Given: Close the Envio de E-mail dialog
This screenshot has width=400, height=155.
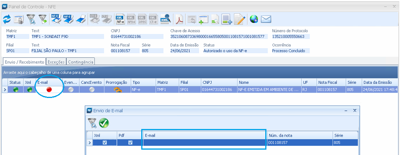Looking at the screenshot, I should pyautogui.click(x=354, y=111).
